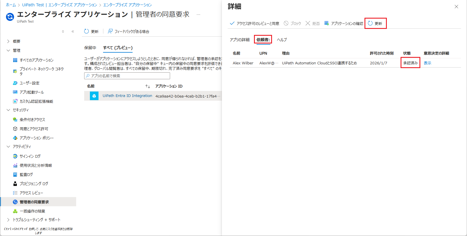The width and height of the screenshot is (467, 236).
Task: Click フィードバックがある場合 in toolbar
Action: pyautogui.click(x=129, y=31)
